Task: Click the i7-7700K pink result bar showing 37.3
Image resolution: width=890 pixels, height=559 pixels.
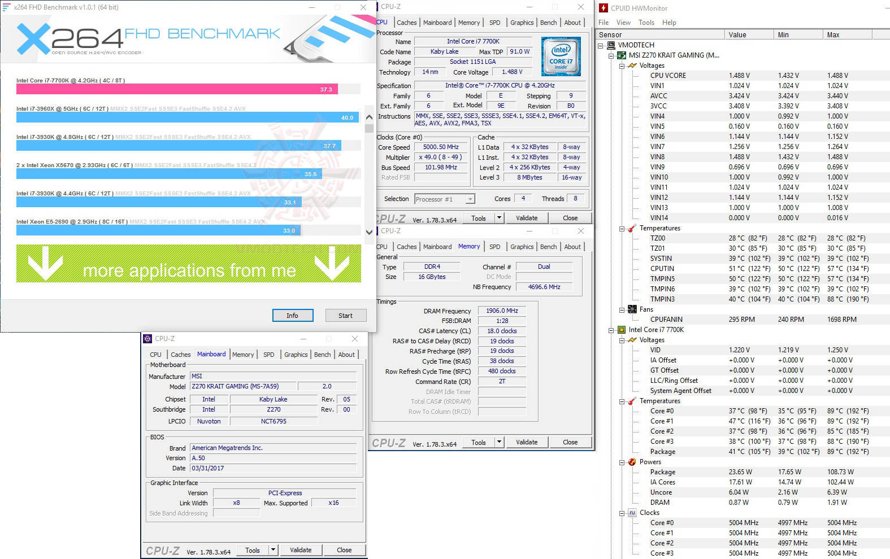Action: [x=177, y=89]
